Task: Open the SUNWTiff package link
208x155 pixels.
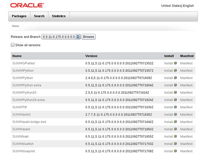Action: point(20,107)
